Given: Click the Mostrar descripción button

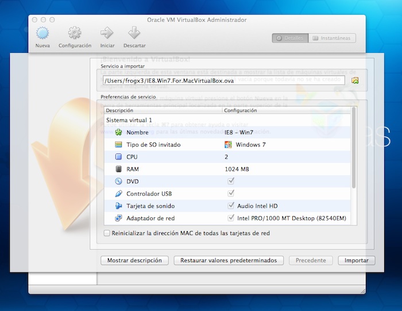Looking at the screenshot, I should click(x=135, y=260).
